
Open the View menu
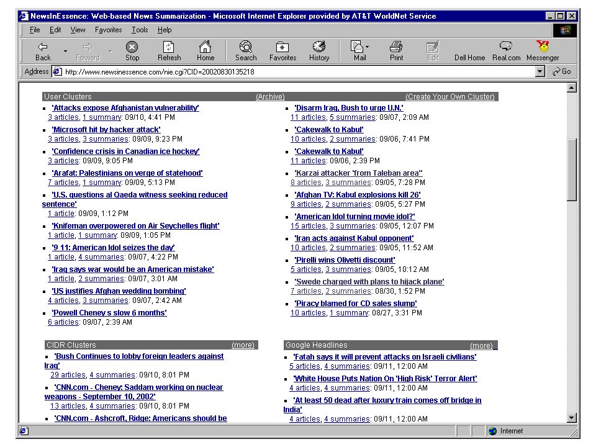78,30
